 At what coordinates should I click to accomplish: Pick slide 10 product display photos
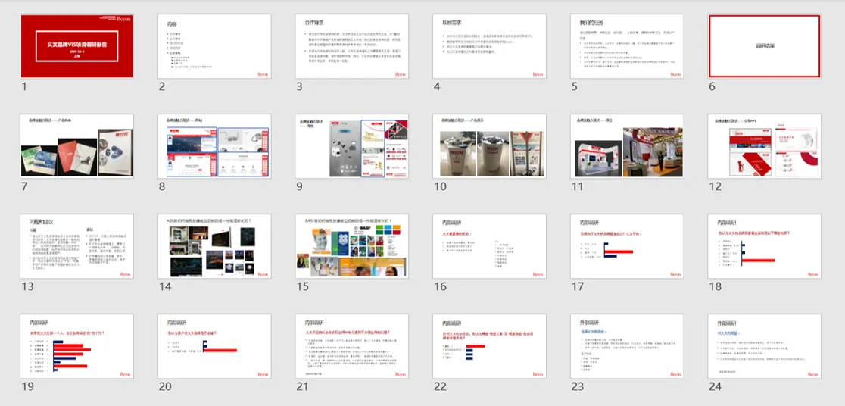(490, 146)
